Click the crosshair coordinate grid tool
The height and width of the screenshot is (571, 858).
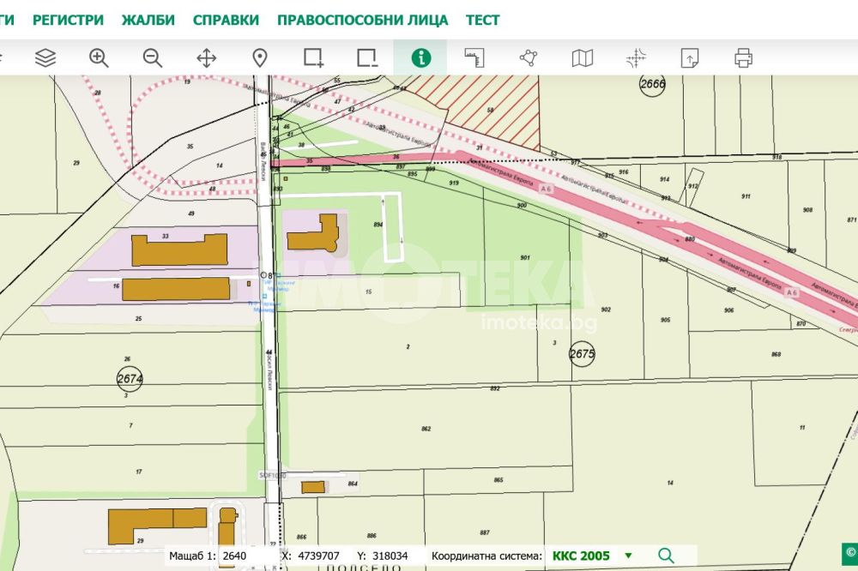point(636,57)
